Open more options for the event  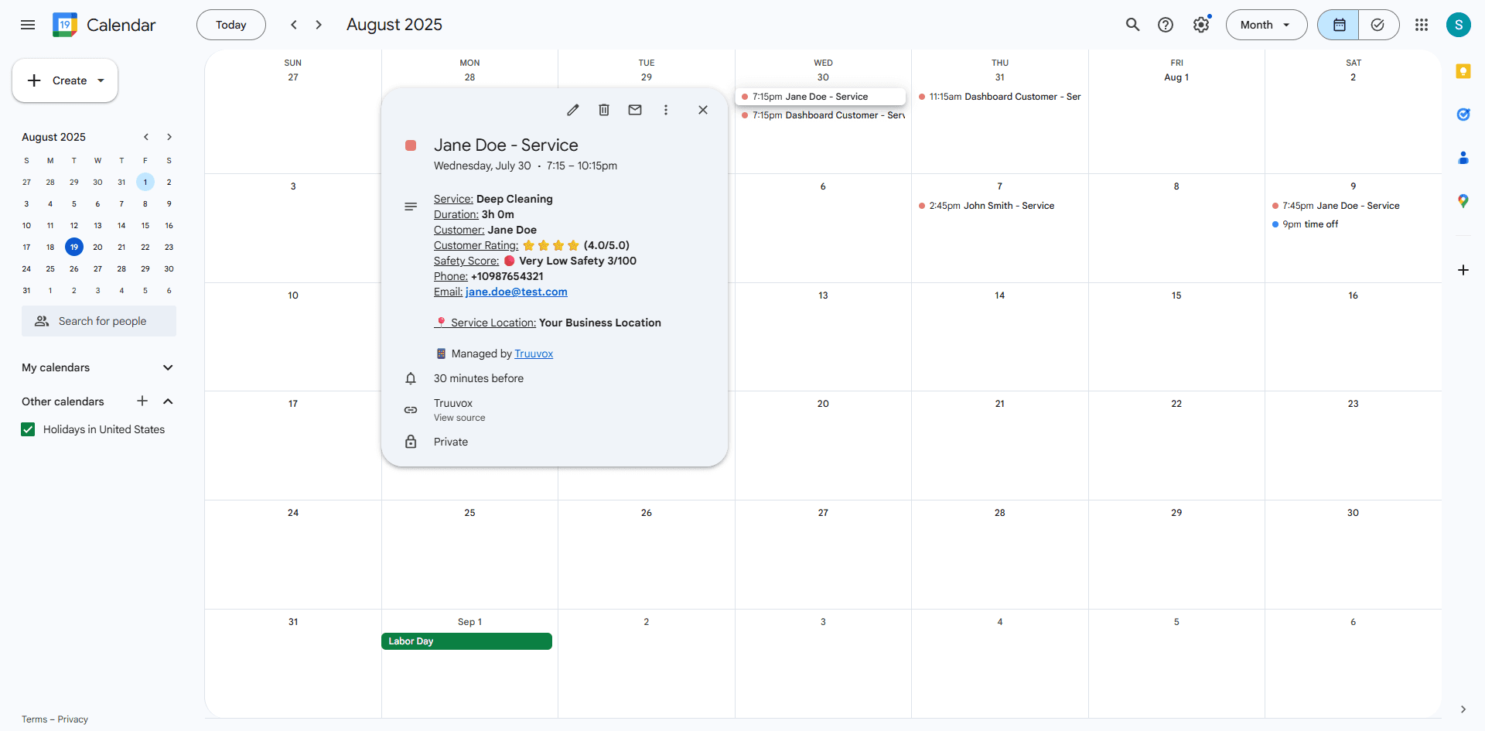[x=666, y=110]
